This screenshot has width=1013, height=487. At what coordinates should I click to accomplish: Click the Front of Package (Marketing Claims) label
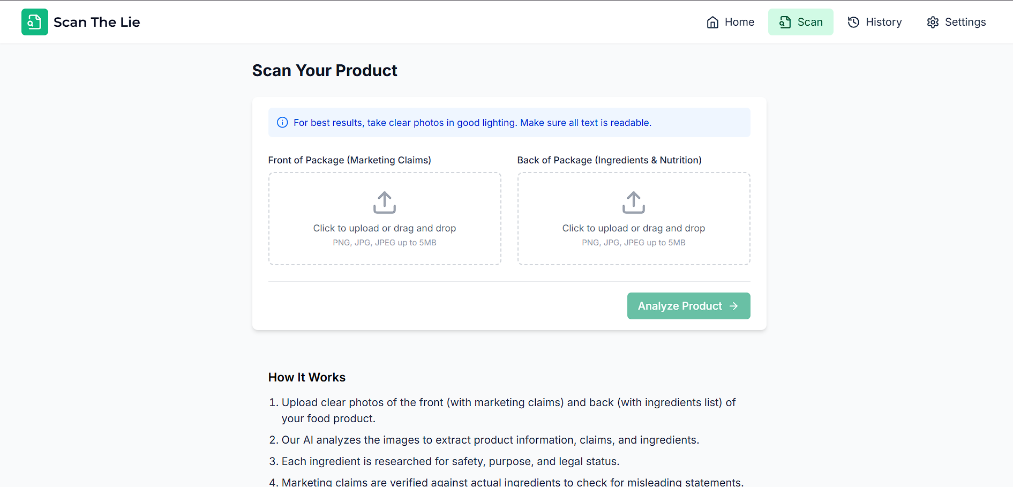pos(349,160)
